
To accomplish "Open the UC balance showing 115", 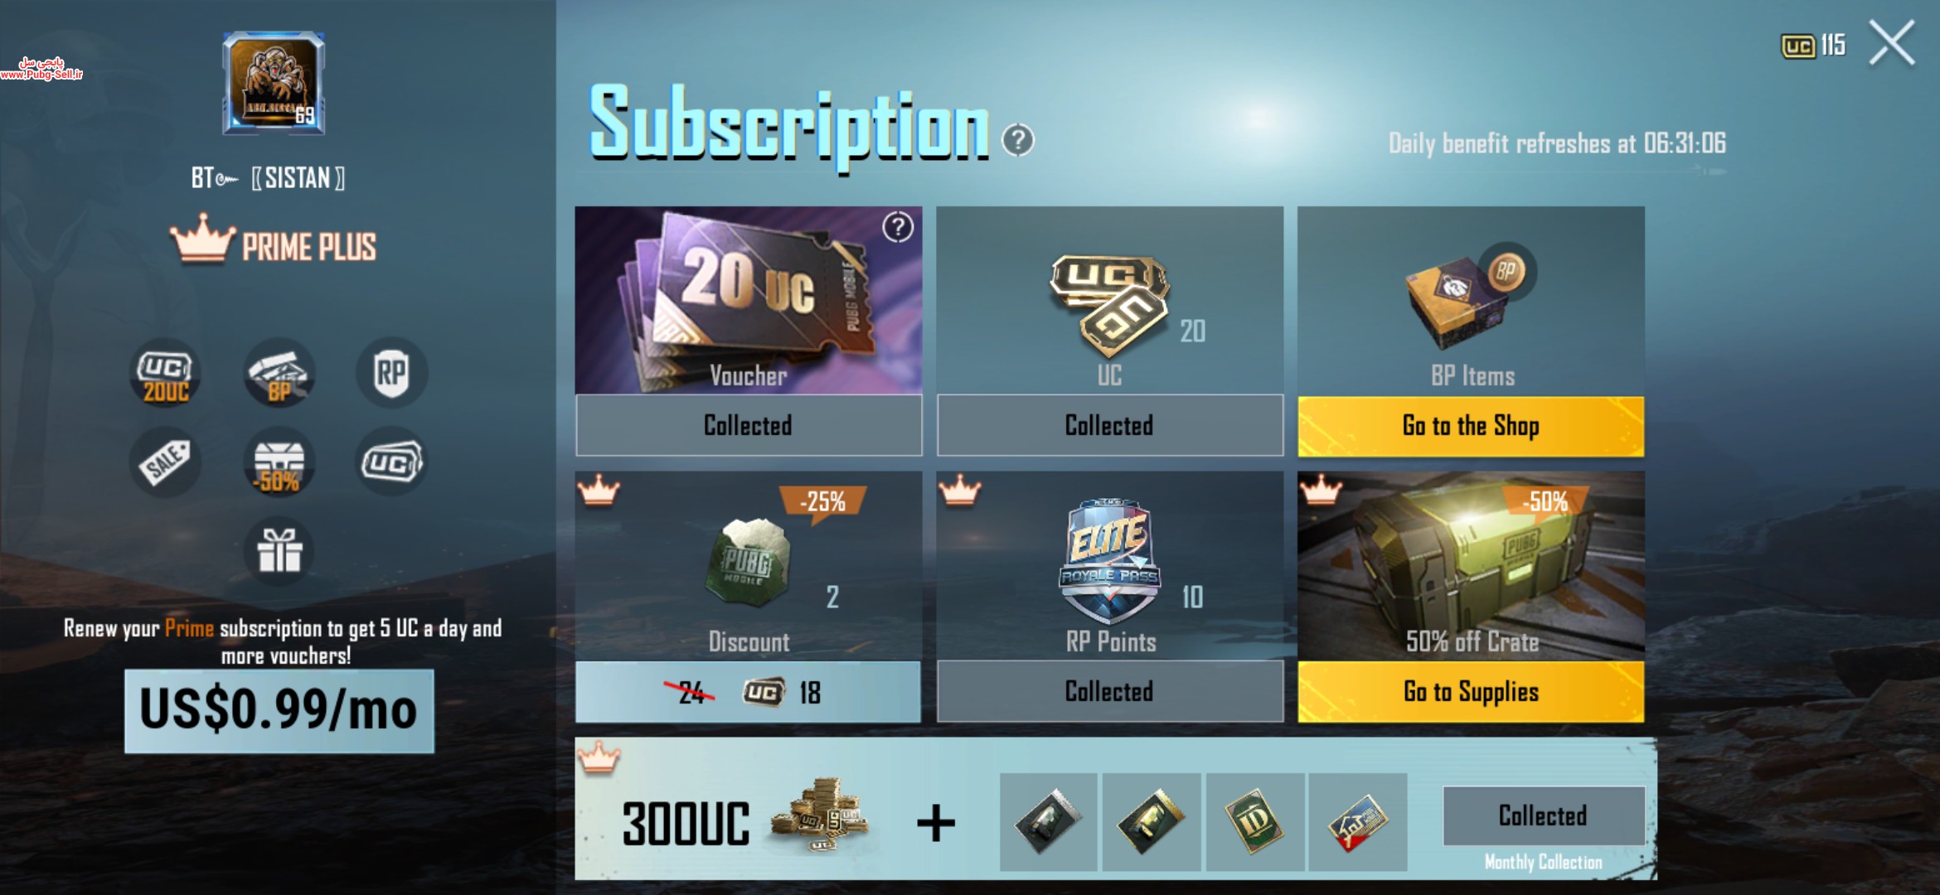I will click(1813, 46).
